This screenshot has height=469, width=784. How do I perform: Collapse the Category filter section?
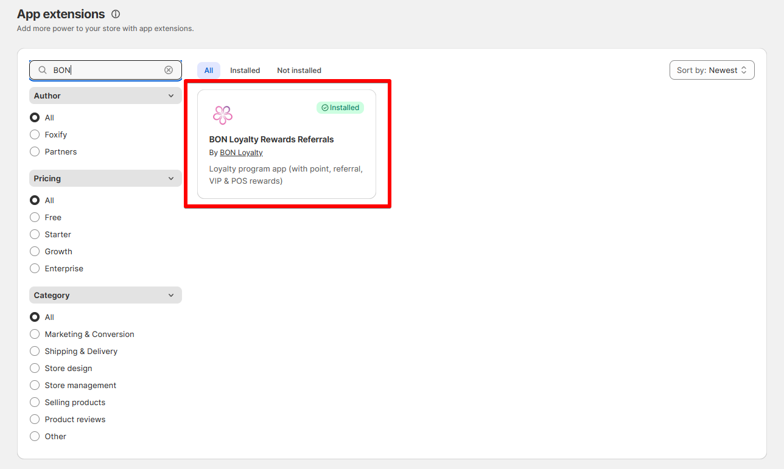(105, 295)
